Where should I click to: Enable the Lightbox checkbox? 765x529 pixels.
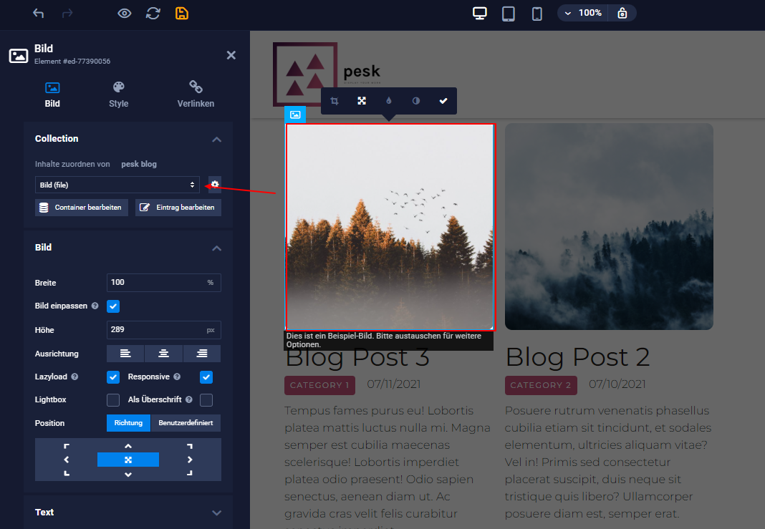(113, 400)
